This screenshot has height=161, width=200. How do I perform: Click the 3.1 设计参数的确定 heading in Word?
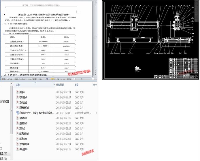16,24
